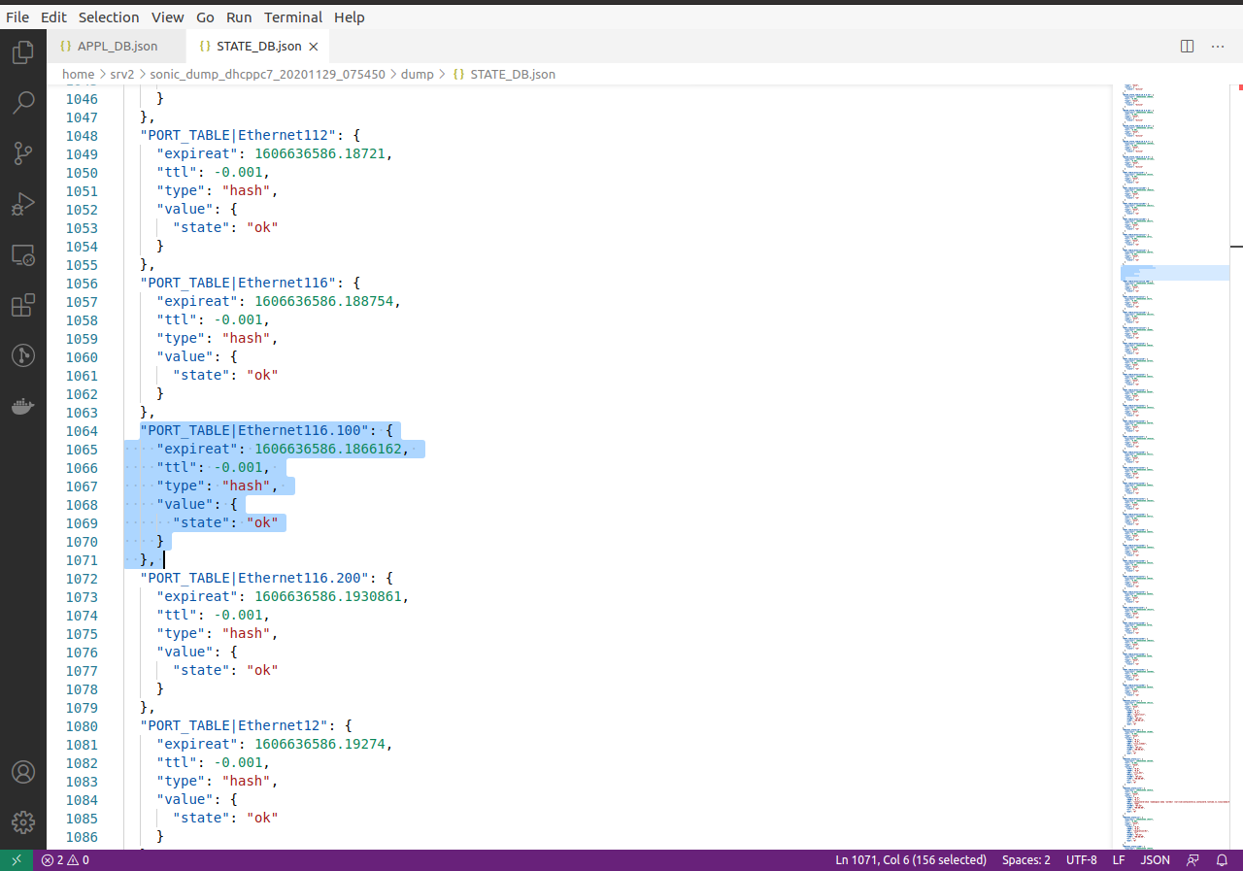Split the editor using the toolbar icon
Screen dimensions: 1243x871
(1186, 46)
